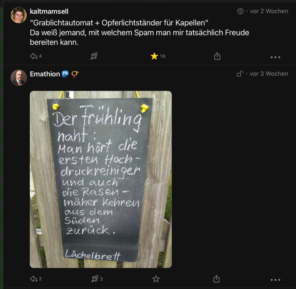Unfavorite kaltmamsell's post with 16 stars
The image size is (296, 289).
click(x=154, y=56)
